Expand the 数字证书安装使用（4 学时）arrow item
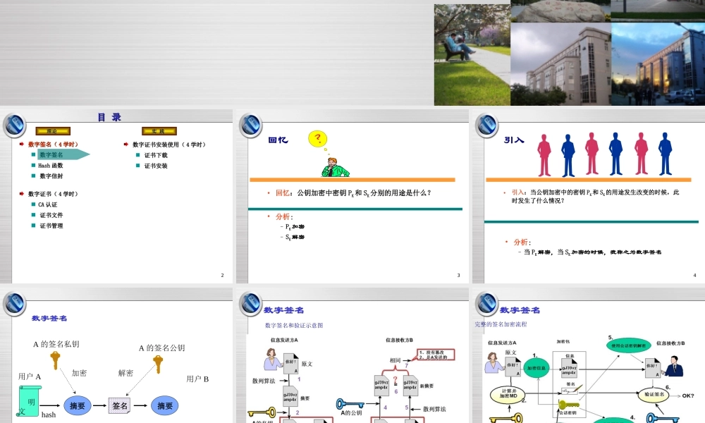The width and height of the screenshot is (705, 423). click(x=125, y=144)
